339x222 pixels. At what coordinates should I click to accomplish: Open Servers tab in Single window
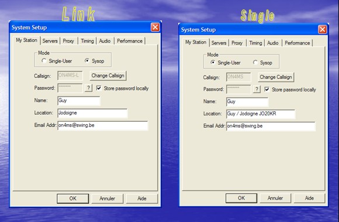219,43
